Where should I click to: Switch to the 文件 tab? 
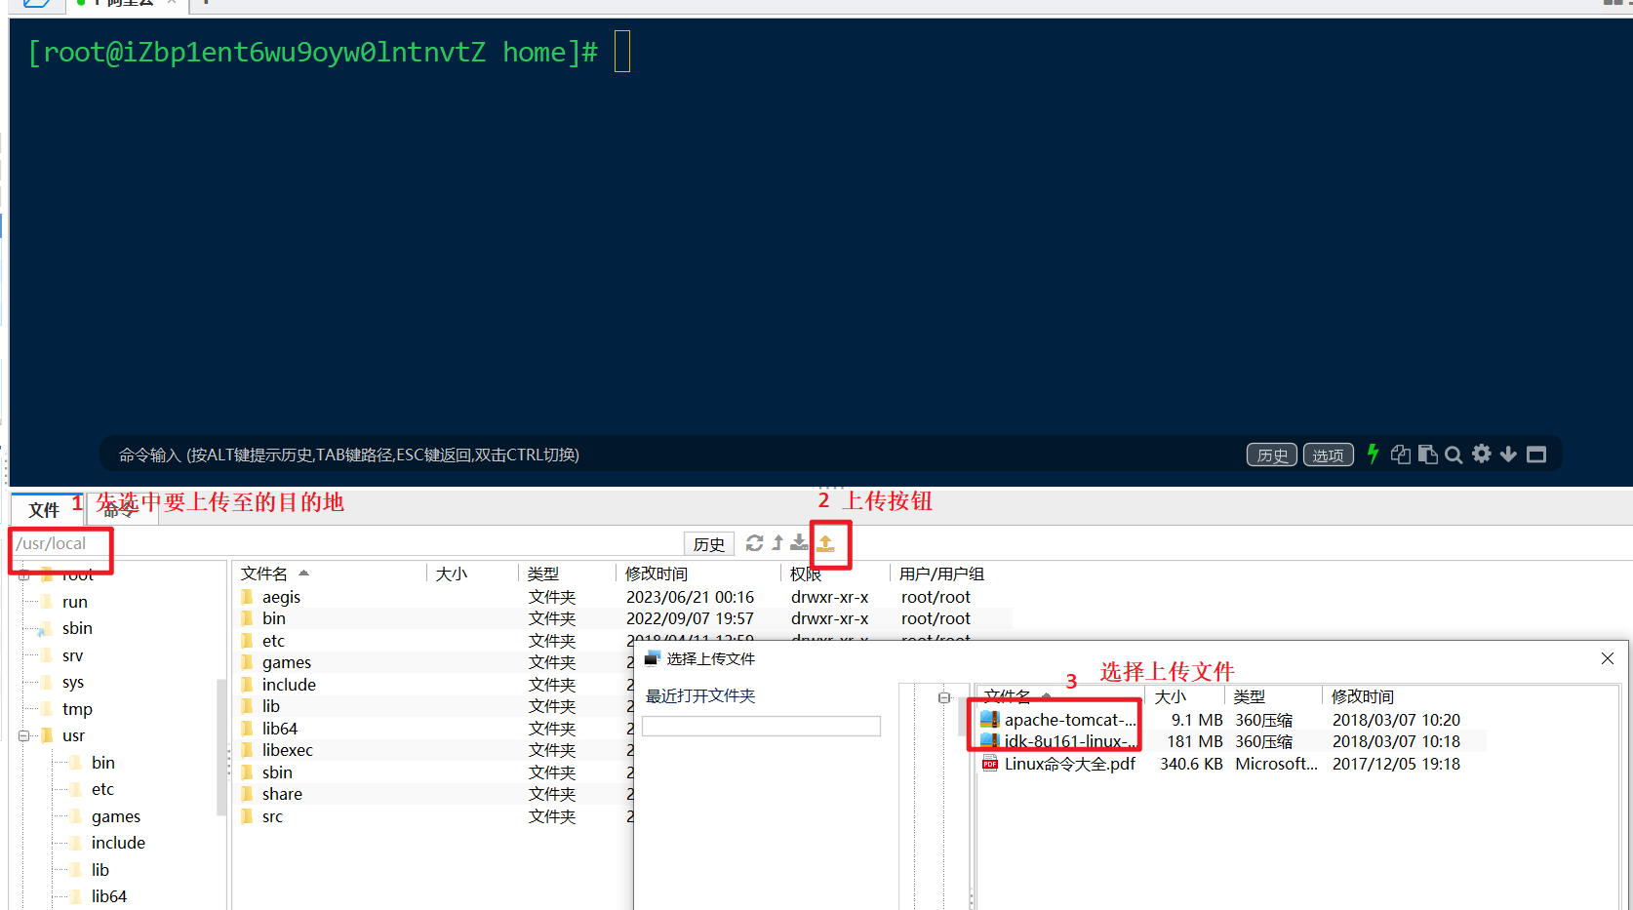click(44, 510)
